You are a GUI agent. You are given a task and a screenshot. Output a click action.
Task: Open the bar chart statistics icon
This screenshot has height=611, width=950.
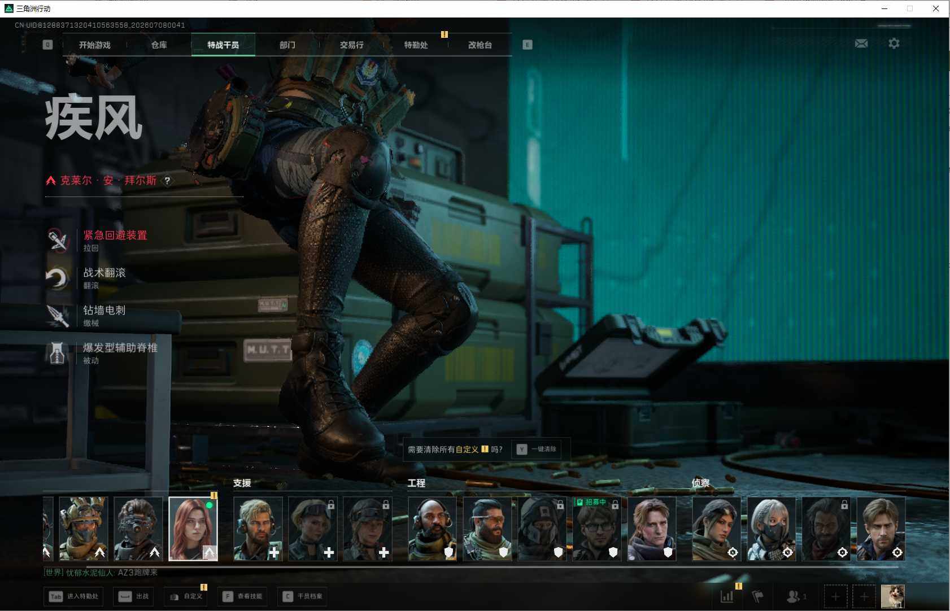pyautogui.click(x=727, y=596)
